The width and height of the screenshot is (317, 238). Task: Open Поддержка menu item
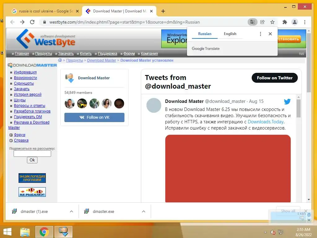[x=107, y=54]
